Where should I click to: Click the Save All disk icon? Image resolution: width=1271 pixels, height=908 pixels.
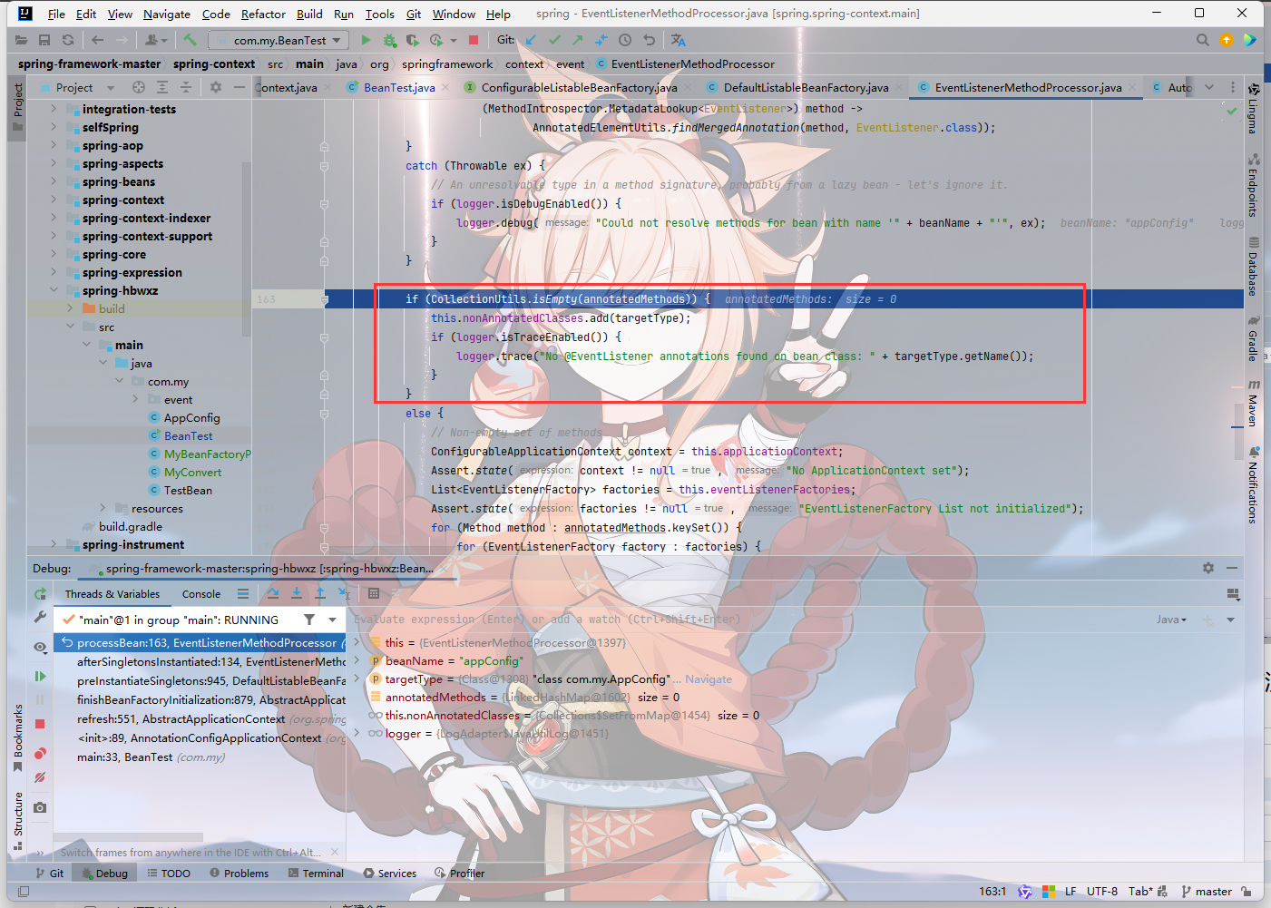(x=44, y=40)
